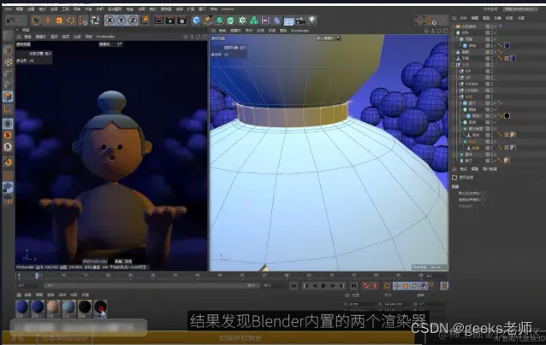Image resolution: width=546 pixels, height=345 pixels.
Task: Click the timeline playhead marker
Action: [x=37, y=276]
